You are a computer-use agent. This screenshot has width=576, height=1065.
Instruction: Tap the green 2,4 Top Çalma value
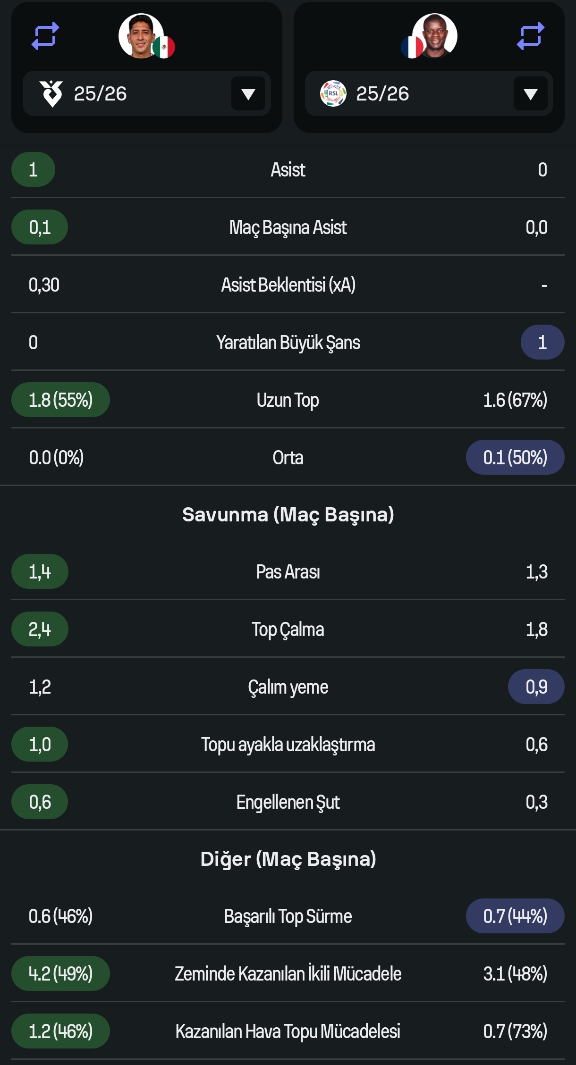(40, 629)
